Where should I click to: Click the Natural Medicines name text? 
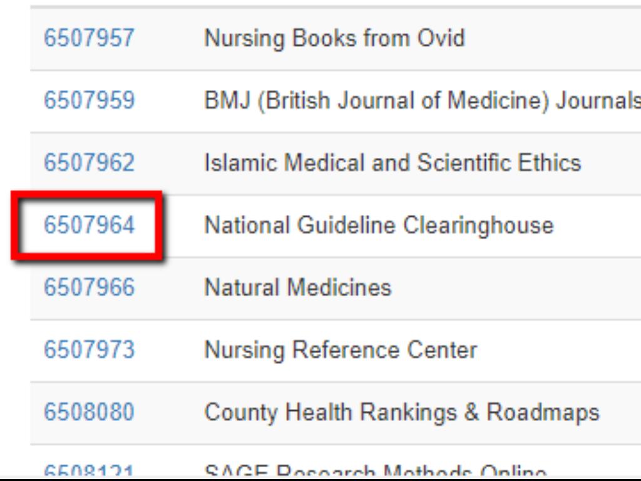click(x=297, y=287)
